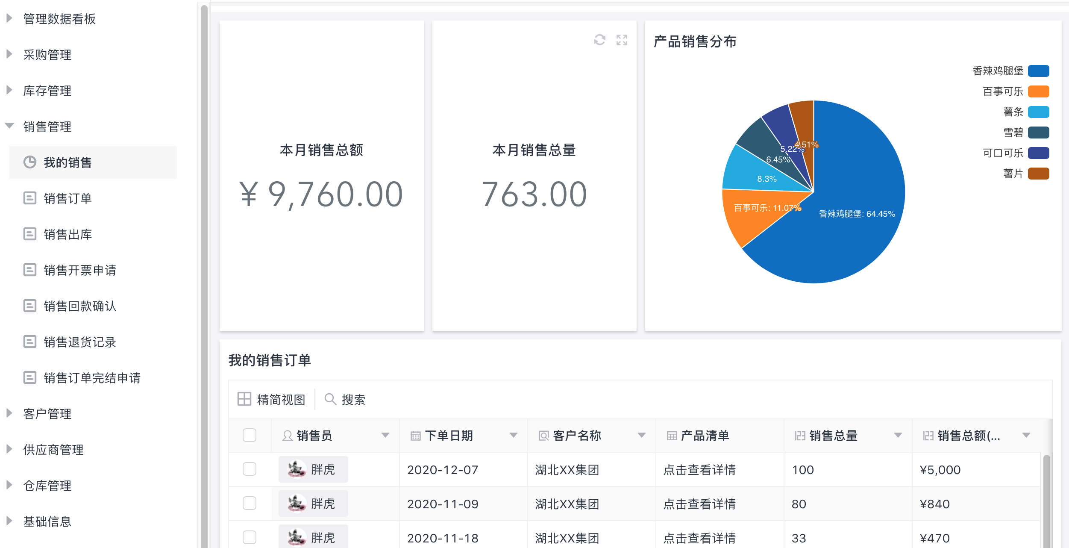Toggle 薯片 brown legend swatch
Screen dimensions: 1069x548
(1039, 174)
